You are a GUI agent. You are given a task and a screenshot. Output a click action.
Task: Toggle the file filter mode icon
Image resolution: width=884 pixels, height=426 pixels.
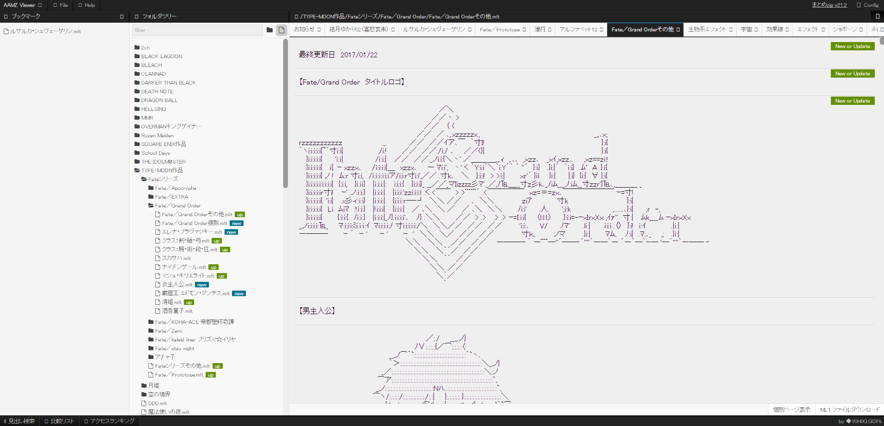point(281,30)
